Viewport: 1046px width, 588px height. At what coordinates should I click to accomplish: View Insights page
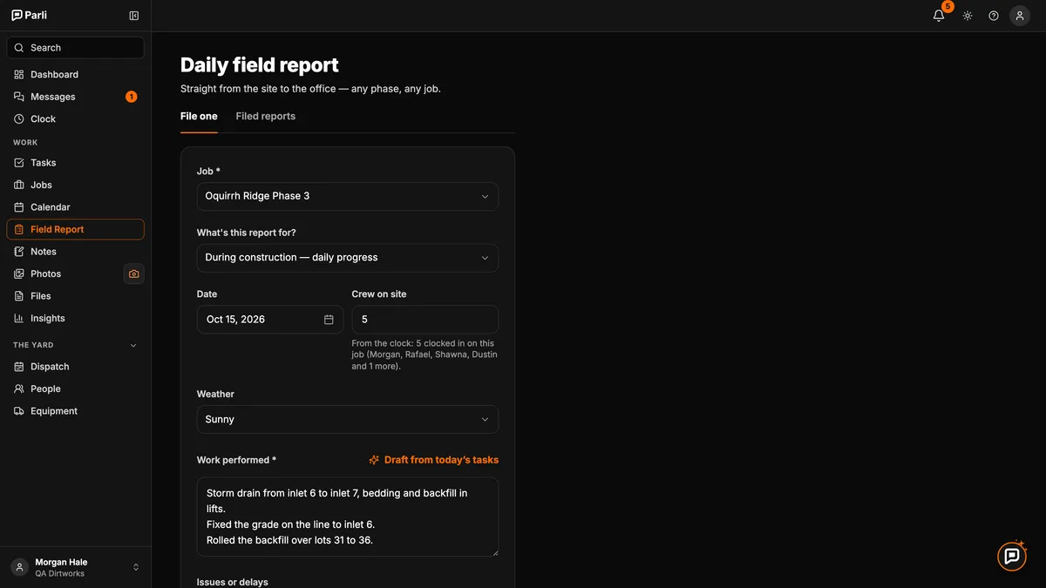(x=75, y=318)
